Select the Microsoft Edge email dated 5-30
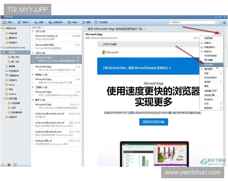This screenshot has height=182, width=228. pyautogui.click(x=56, y=68)
